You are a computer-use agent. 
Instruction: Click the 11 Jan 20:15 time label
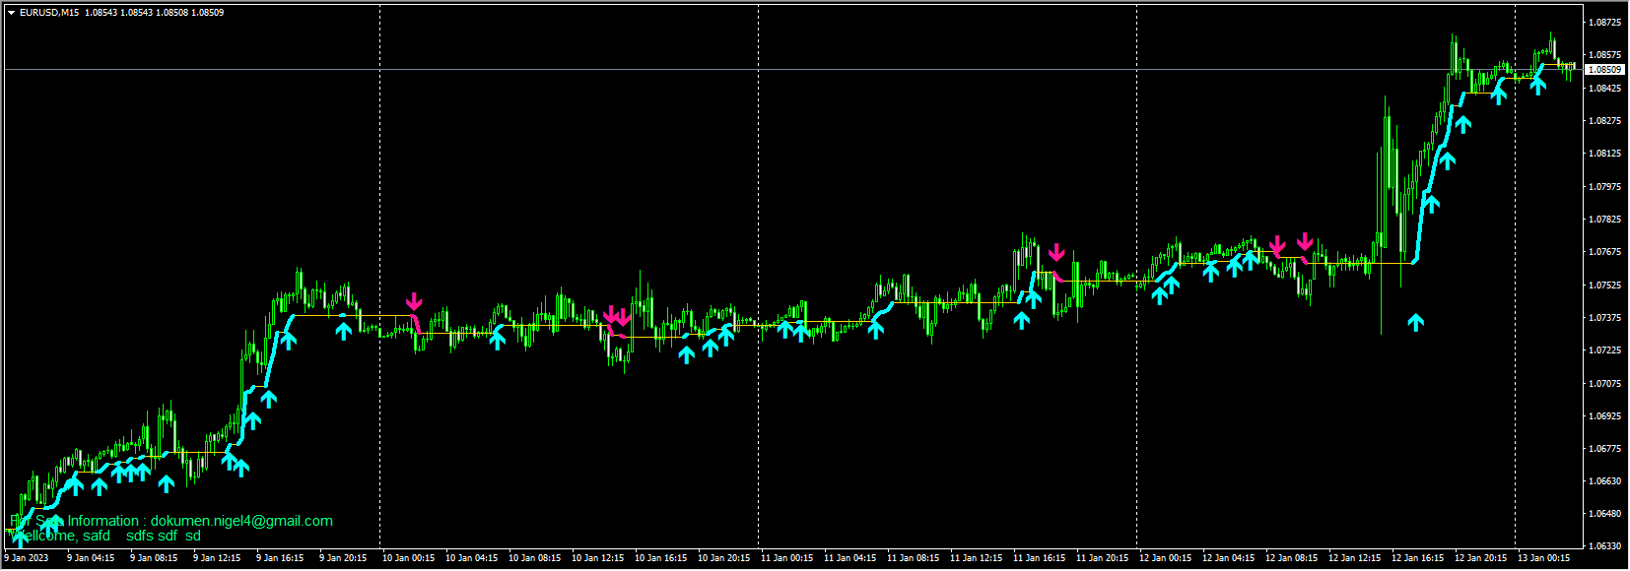click(x=1102, y=558)
